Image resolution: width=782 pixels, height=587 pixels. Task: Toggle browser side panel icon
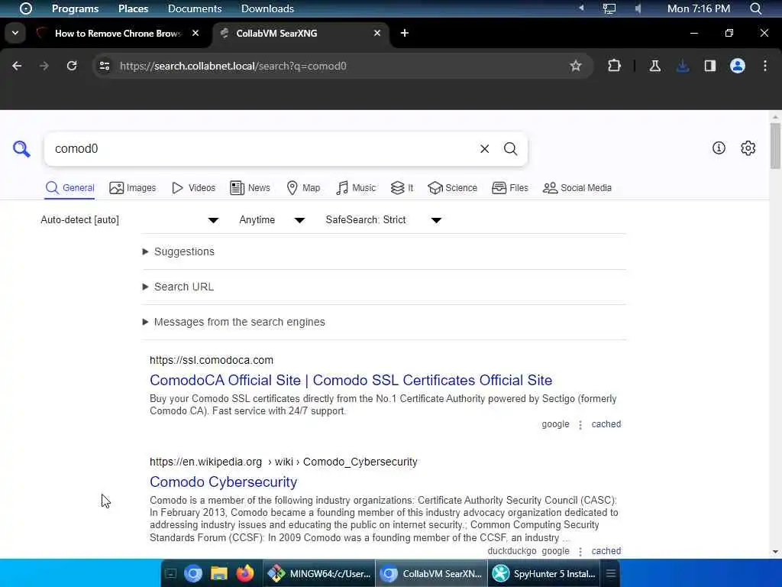(709, 66)
